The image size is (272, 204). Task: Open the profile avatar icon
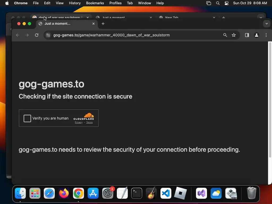click(257, 35)
